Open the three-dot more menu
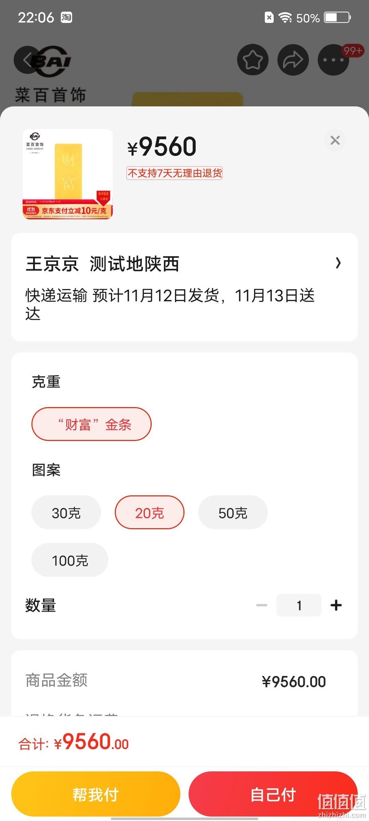The image size is (369, 821). (x=333, y=60)
